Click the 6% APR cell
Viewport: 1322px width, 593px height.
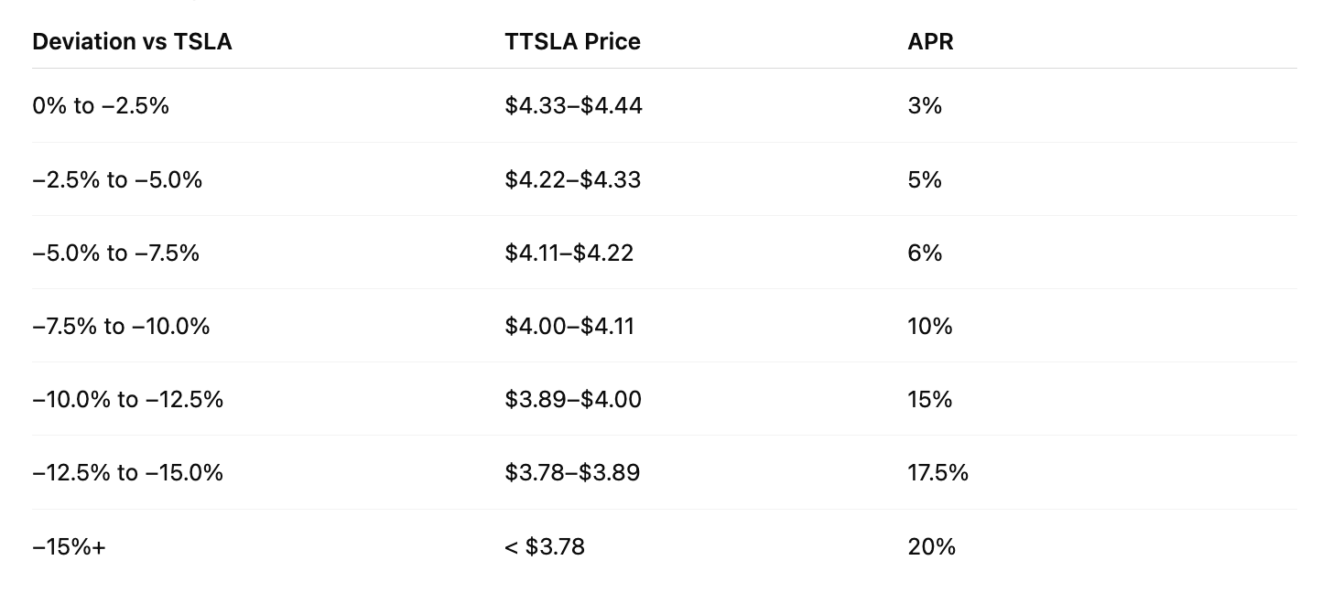[925, 253]
